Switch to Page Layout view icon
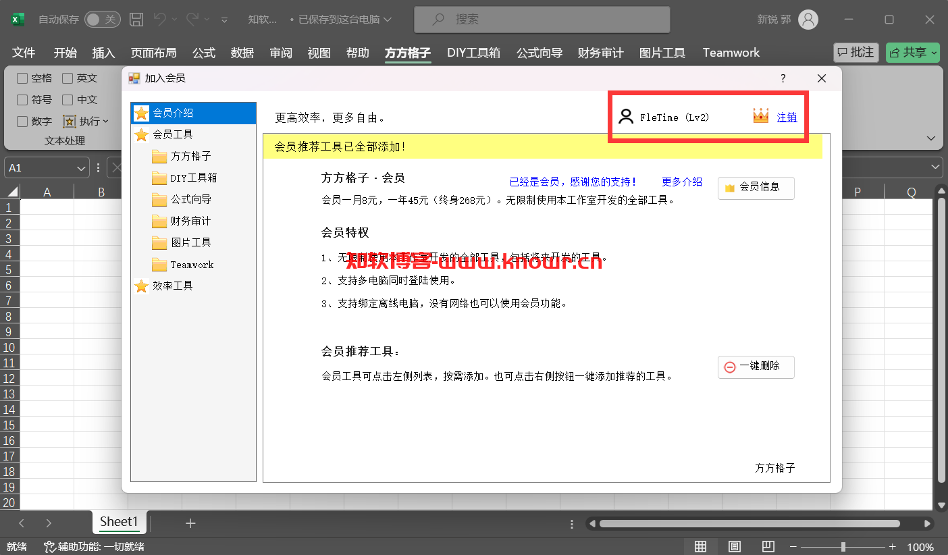 click(x=735, y=546)
